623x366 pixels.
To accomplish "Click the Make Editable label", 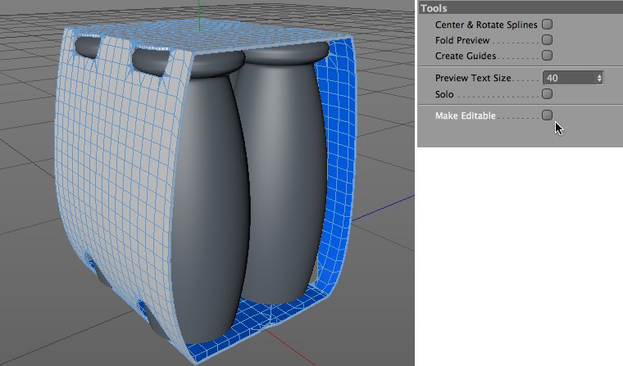I will point(466,115).
